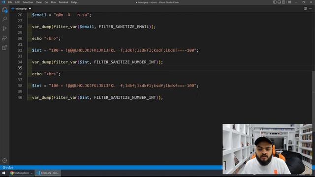
Task: Open the Windows Start menu
Action: coord(3,173)
